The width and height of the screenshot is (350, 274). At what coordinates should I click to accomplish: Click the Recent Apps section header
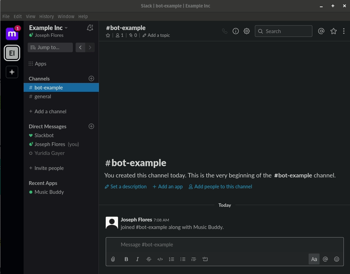(43, 183)
